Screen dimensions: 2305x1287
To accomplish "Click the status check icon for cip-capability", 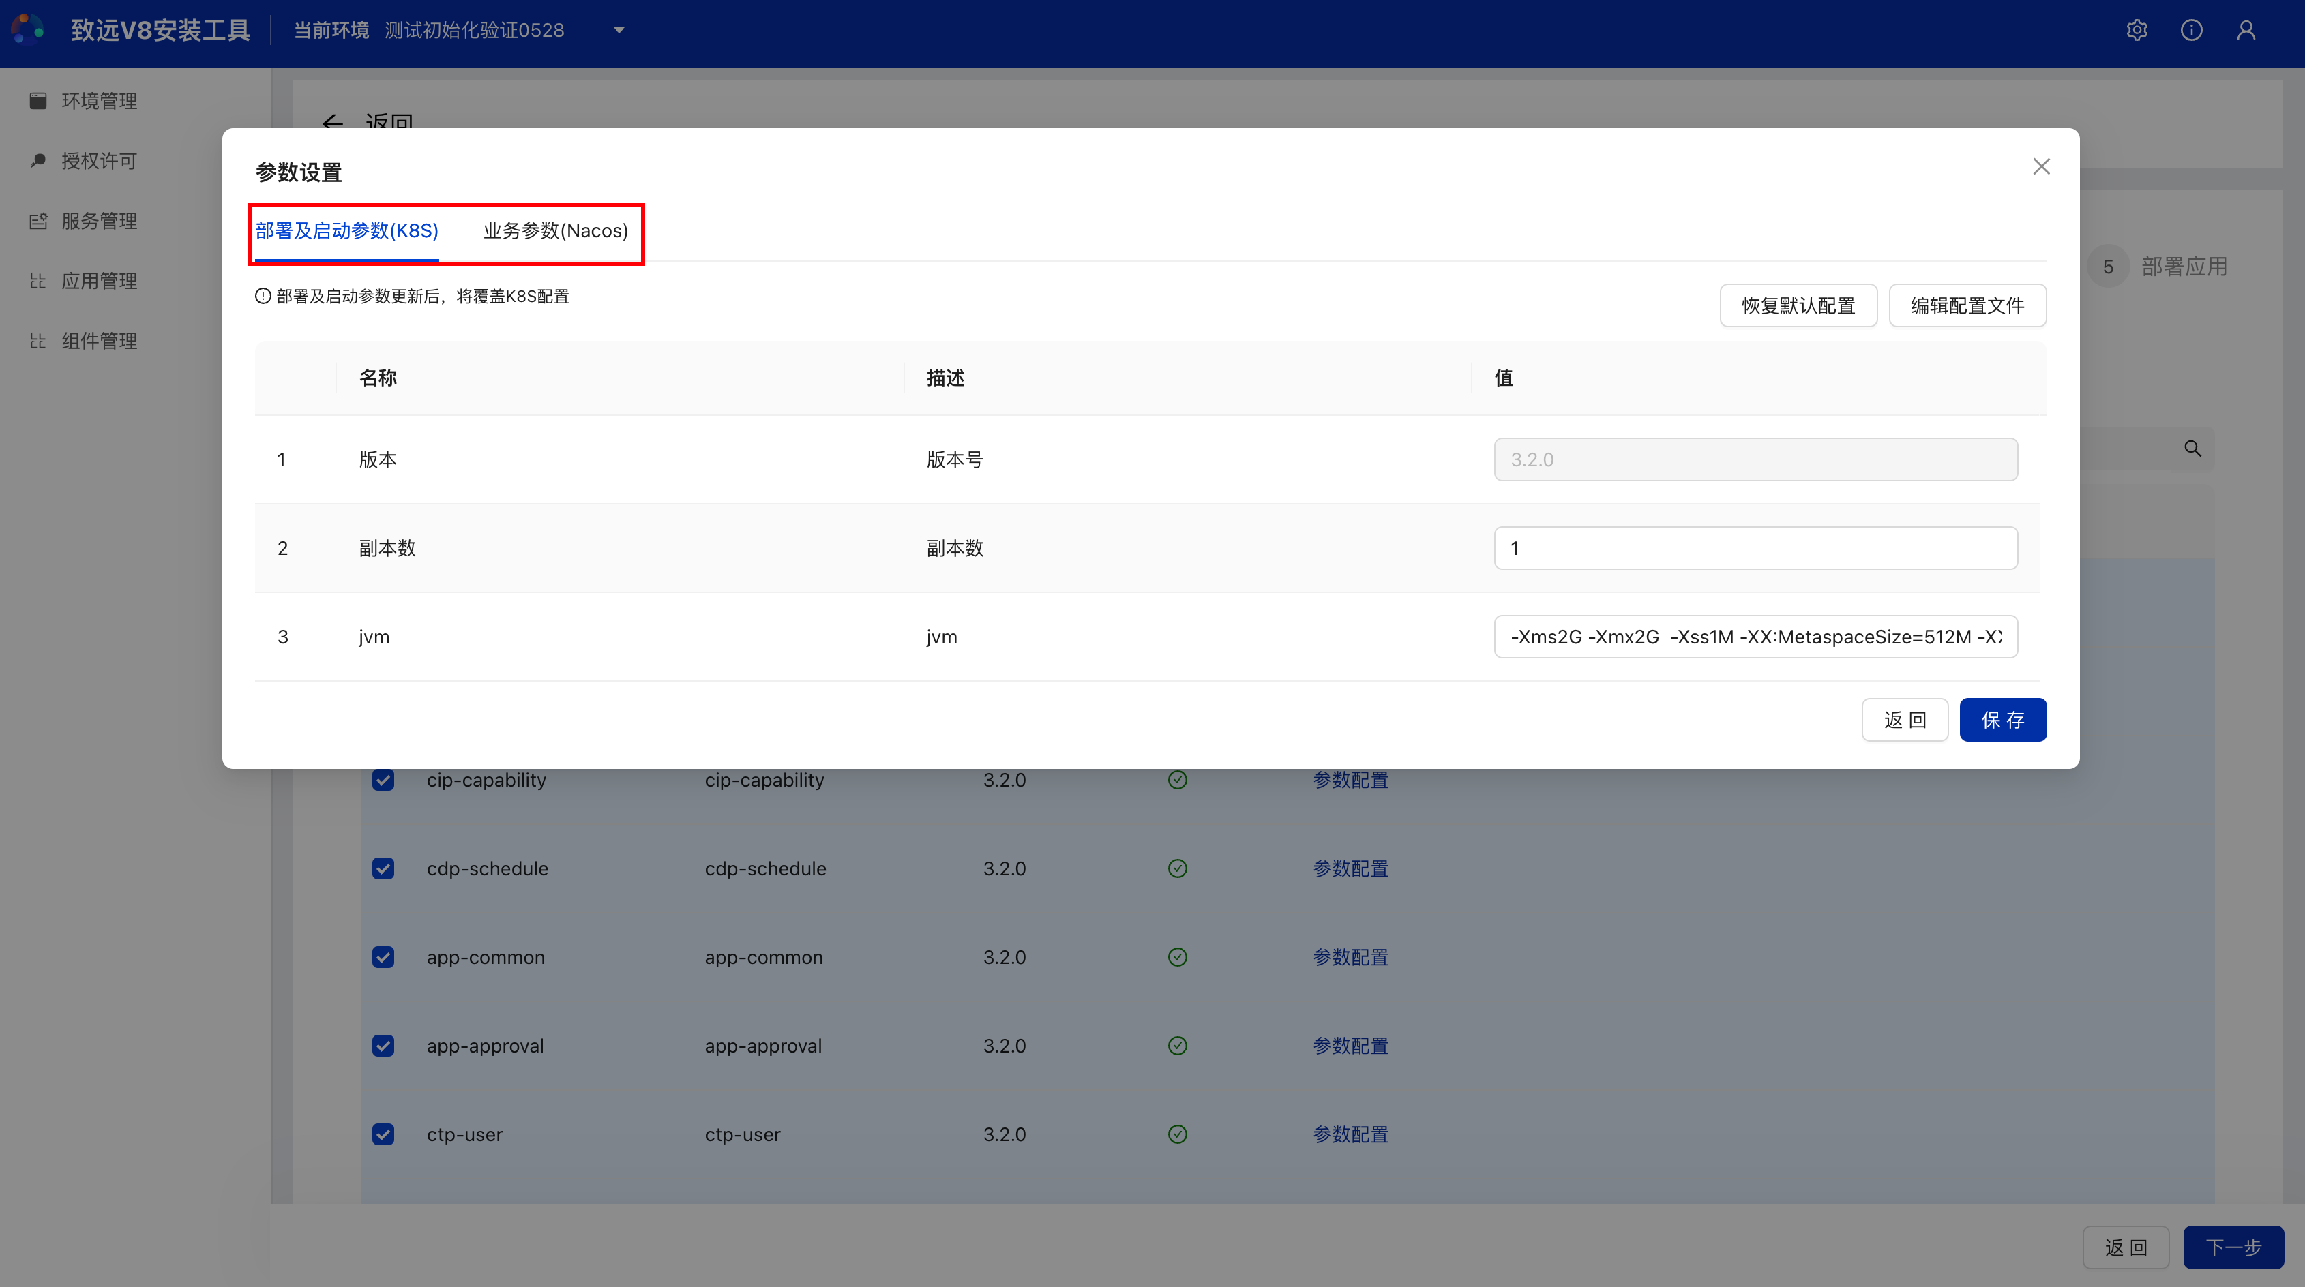I will coord(1178,780).
